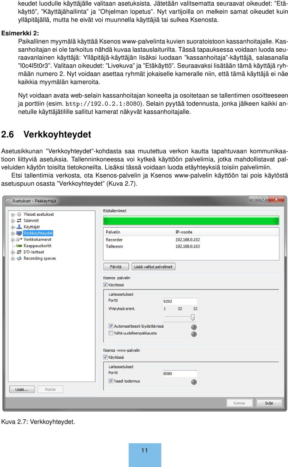This screenshot has height=467, width=288.
Task: Click www-palvelin Portti field 8080
Action: [x=180, y=373]
